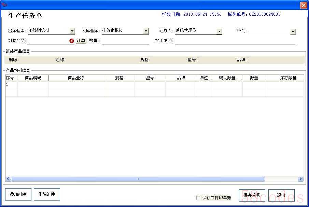309x207 pixels.
Task: Open the 部门 dropdown
Action: pos(293,31)
